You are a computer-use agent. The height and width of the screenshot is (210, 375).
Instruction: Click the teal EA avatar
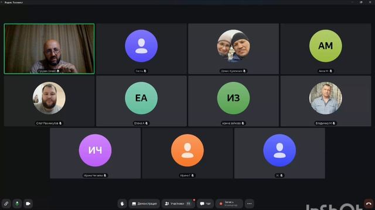[141, 98]
